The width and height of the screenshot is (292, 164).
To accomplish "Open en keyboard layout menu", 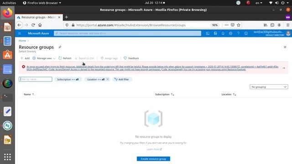I will click(x=259, y=3).
